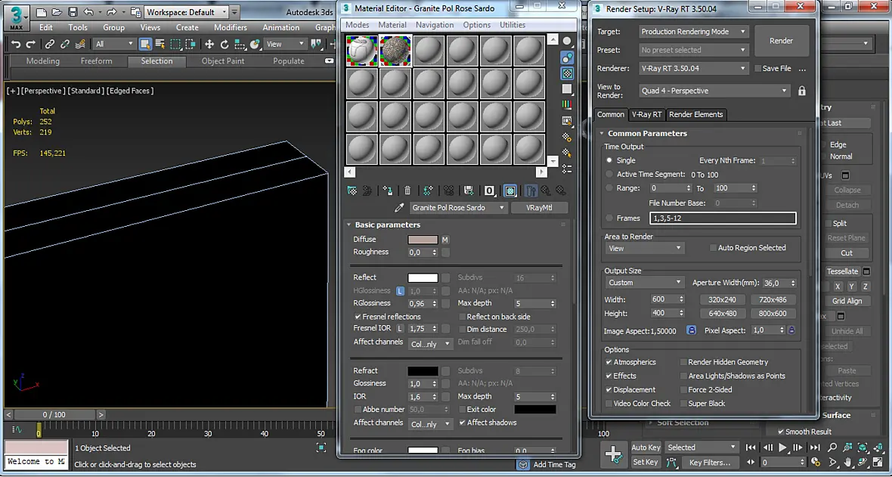Click the Key Filters... button

point(709,462)
